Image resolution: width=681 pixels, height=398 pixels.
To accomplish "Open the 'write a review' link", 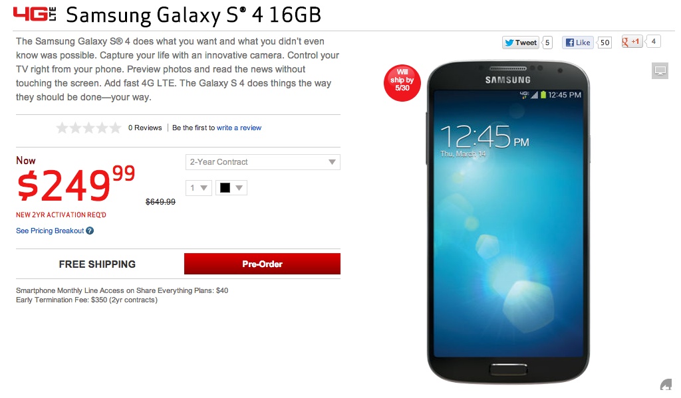I will tap(239, 128).
